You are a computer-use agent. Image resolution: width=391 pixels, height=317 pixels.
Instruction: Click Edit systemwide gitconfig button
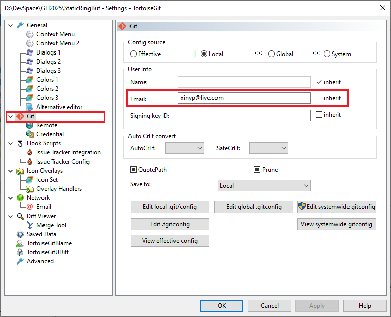click(337, 207)
